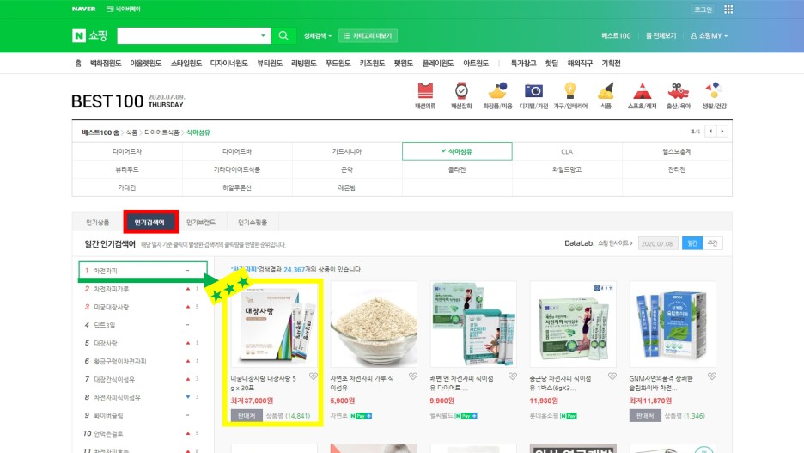The width and height of the screenshot is (804, 453).
Task: Select the 다이어트차 subcategory
Action: [127, 151]
